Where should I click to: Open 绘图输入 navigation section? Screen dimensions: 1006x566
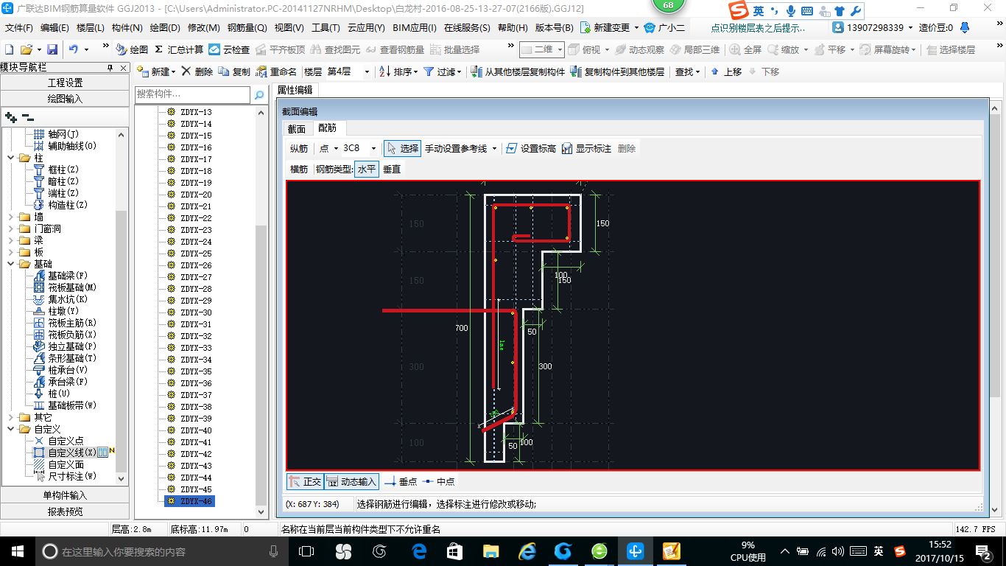click(x=65, y=98)
